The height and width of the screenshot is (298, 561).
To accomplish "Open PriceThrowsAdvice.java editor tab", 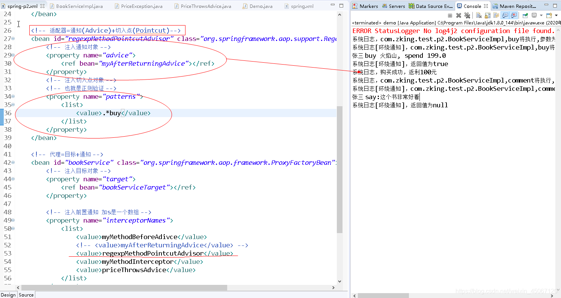I will [202, 6].
